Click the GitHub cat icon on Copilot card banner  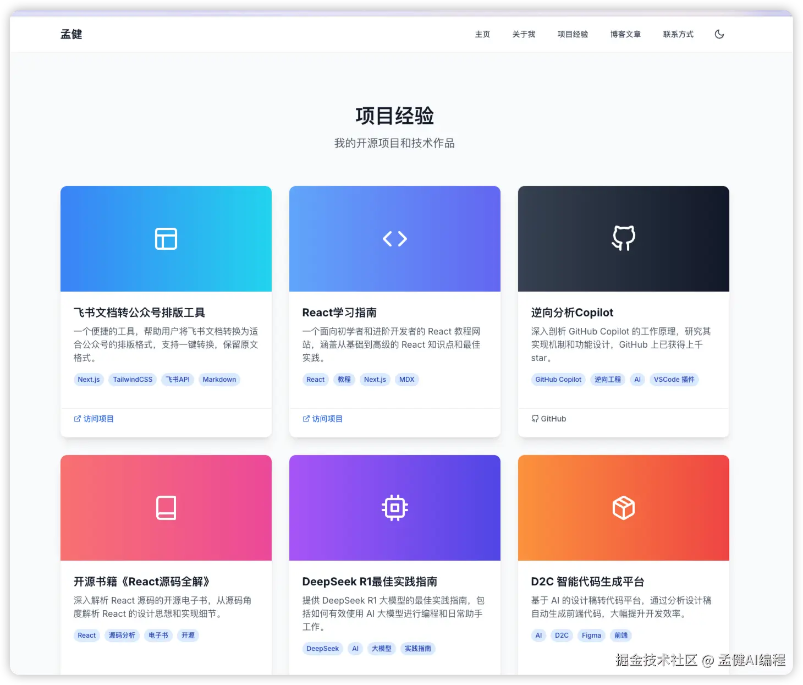tap(624, 238)
